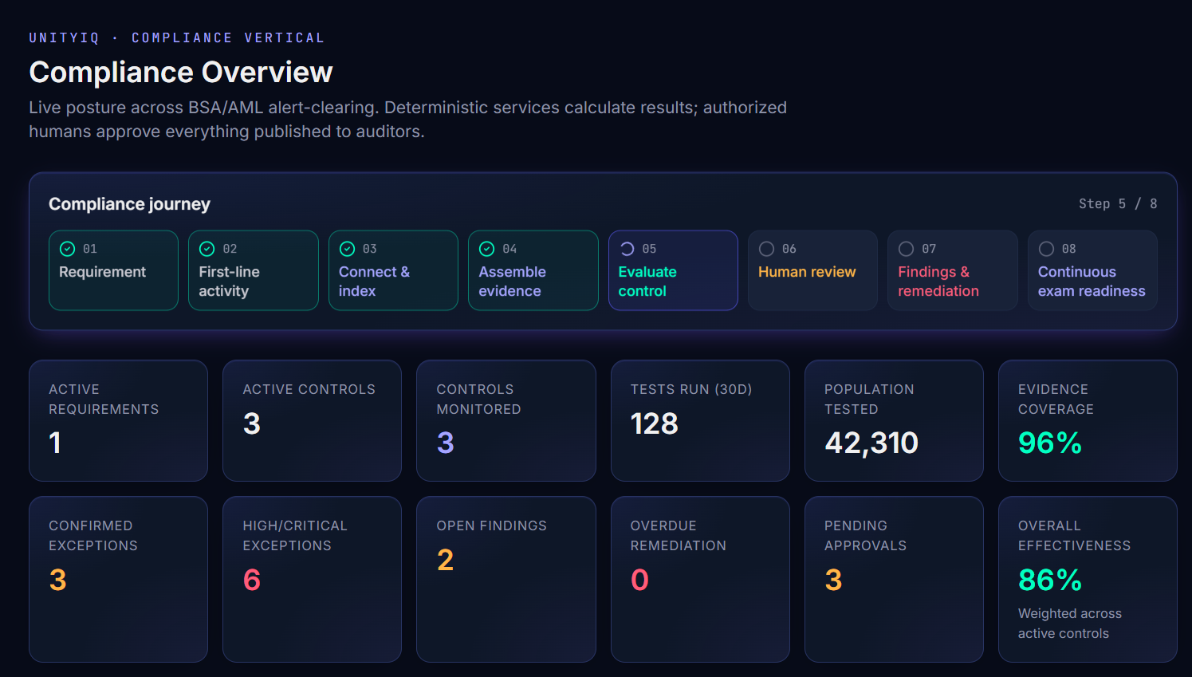This screenshot has height=677, width=1192.
Task: Click the checkmark icon for step 02
Action: [x=207, y=249]
